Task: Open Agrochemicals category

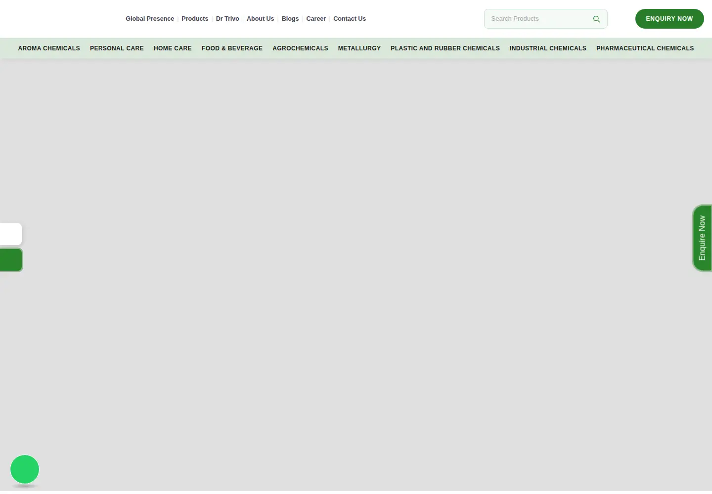Action: click(300, 48)
